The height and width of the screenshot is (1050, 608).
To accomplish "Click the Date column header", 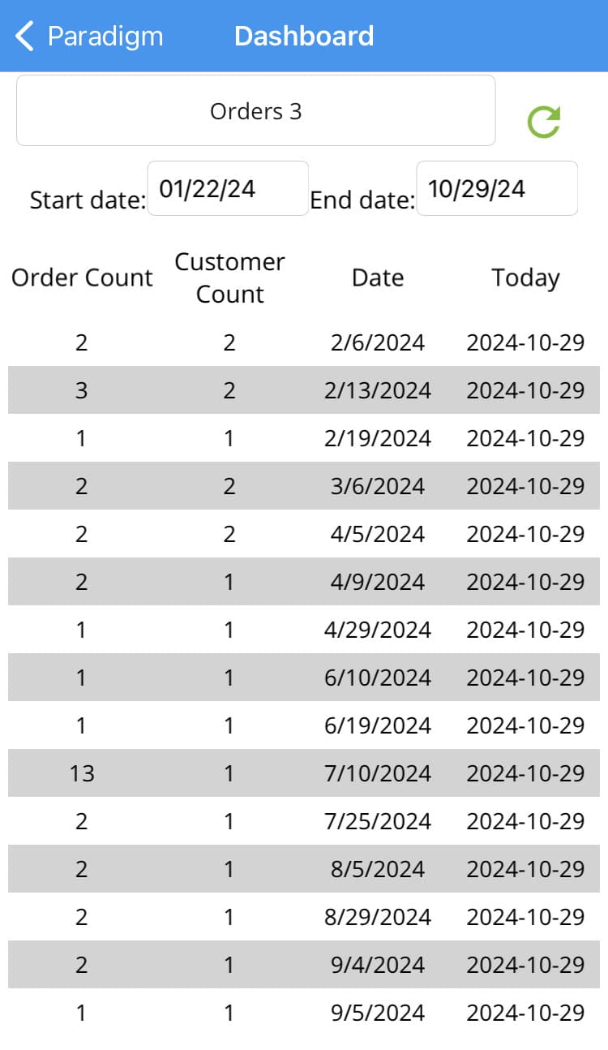I will pyautogui.click(x=378, y=278).
